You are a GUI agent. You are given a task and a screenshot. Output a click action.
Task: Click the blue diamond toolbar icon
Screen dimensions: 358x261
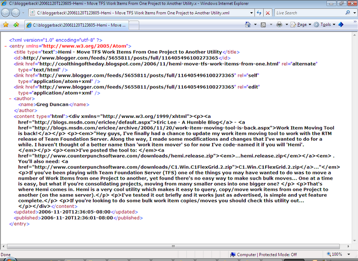341,25
